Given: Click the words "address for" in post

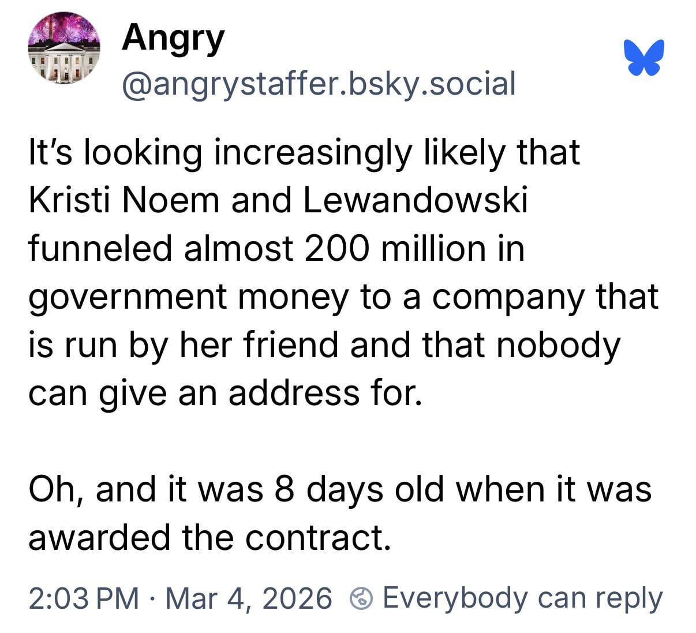Looking at the screenshot, I should coord(322,393).
